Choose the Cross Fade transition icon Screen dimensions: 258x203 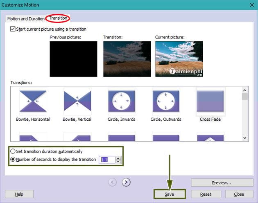coord(210,101)
